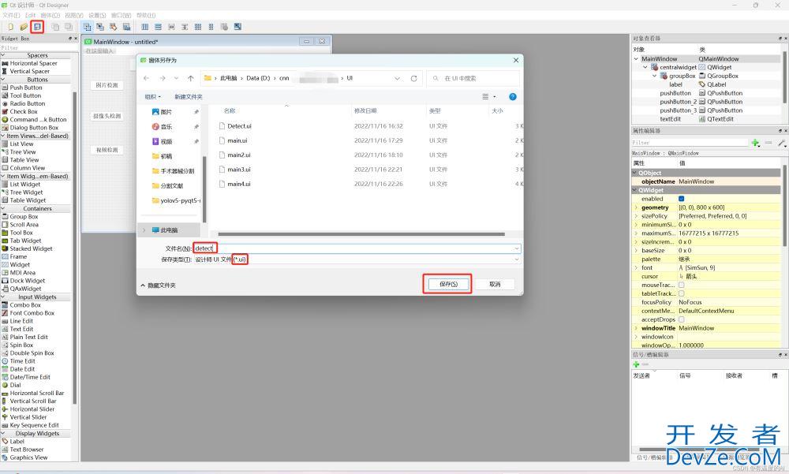Apply Lay Out in Form Layout icon
Image resolution: width=789 pixels, height=474 pixels.
tap(211, 27)
